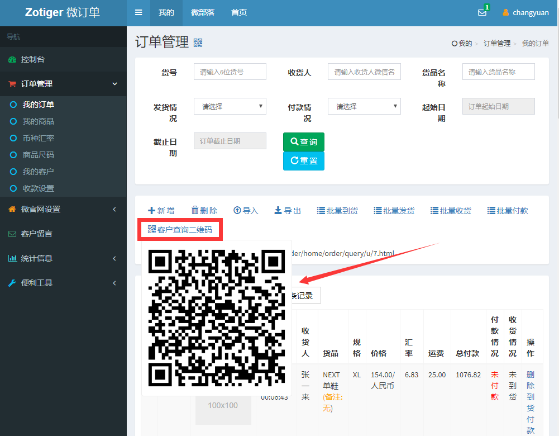Image resolution: width=559 pixels, height=436 pixels.
Task: Click the 批量发货 toolbar button
Action: pos(394,211)
